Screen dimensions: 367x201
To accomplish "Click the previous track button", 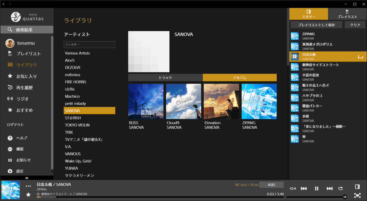I will [x=304, y=188].
